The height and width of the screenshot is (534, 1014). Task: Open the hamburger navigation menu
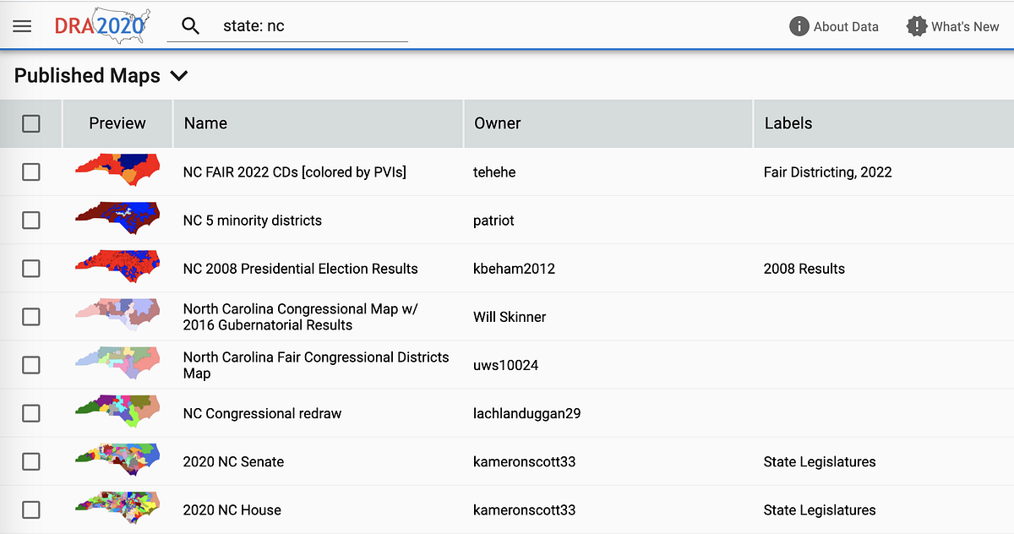22,26
